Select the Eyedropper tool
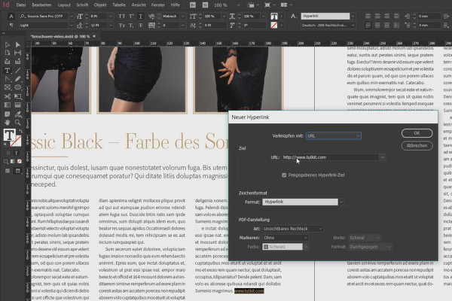The width and height of the screenshot is (452, 301). [x=18, y=114]
